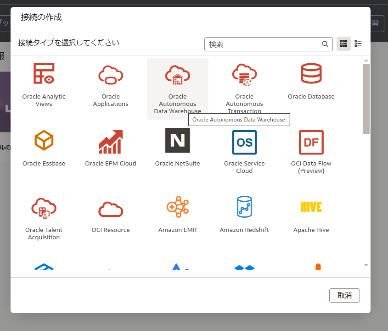
Task: Click the scrollbar down arrow
Action: click(366, 265)
